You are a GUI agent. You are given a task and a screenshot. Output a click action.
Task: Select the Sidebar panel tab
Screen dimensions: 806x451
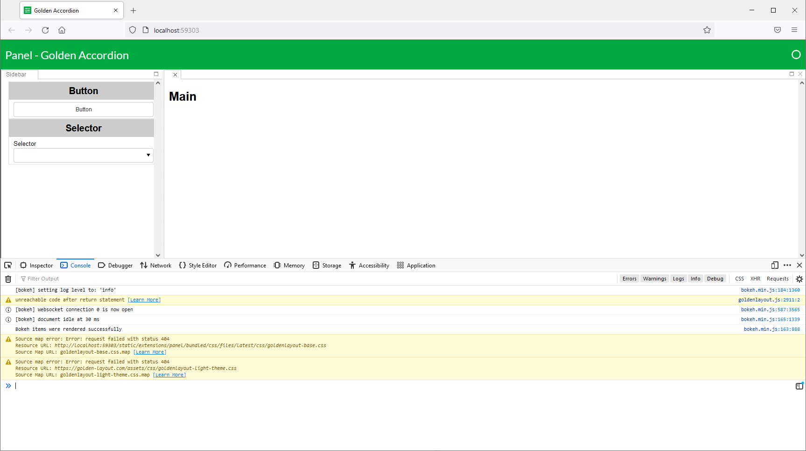19,75
